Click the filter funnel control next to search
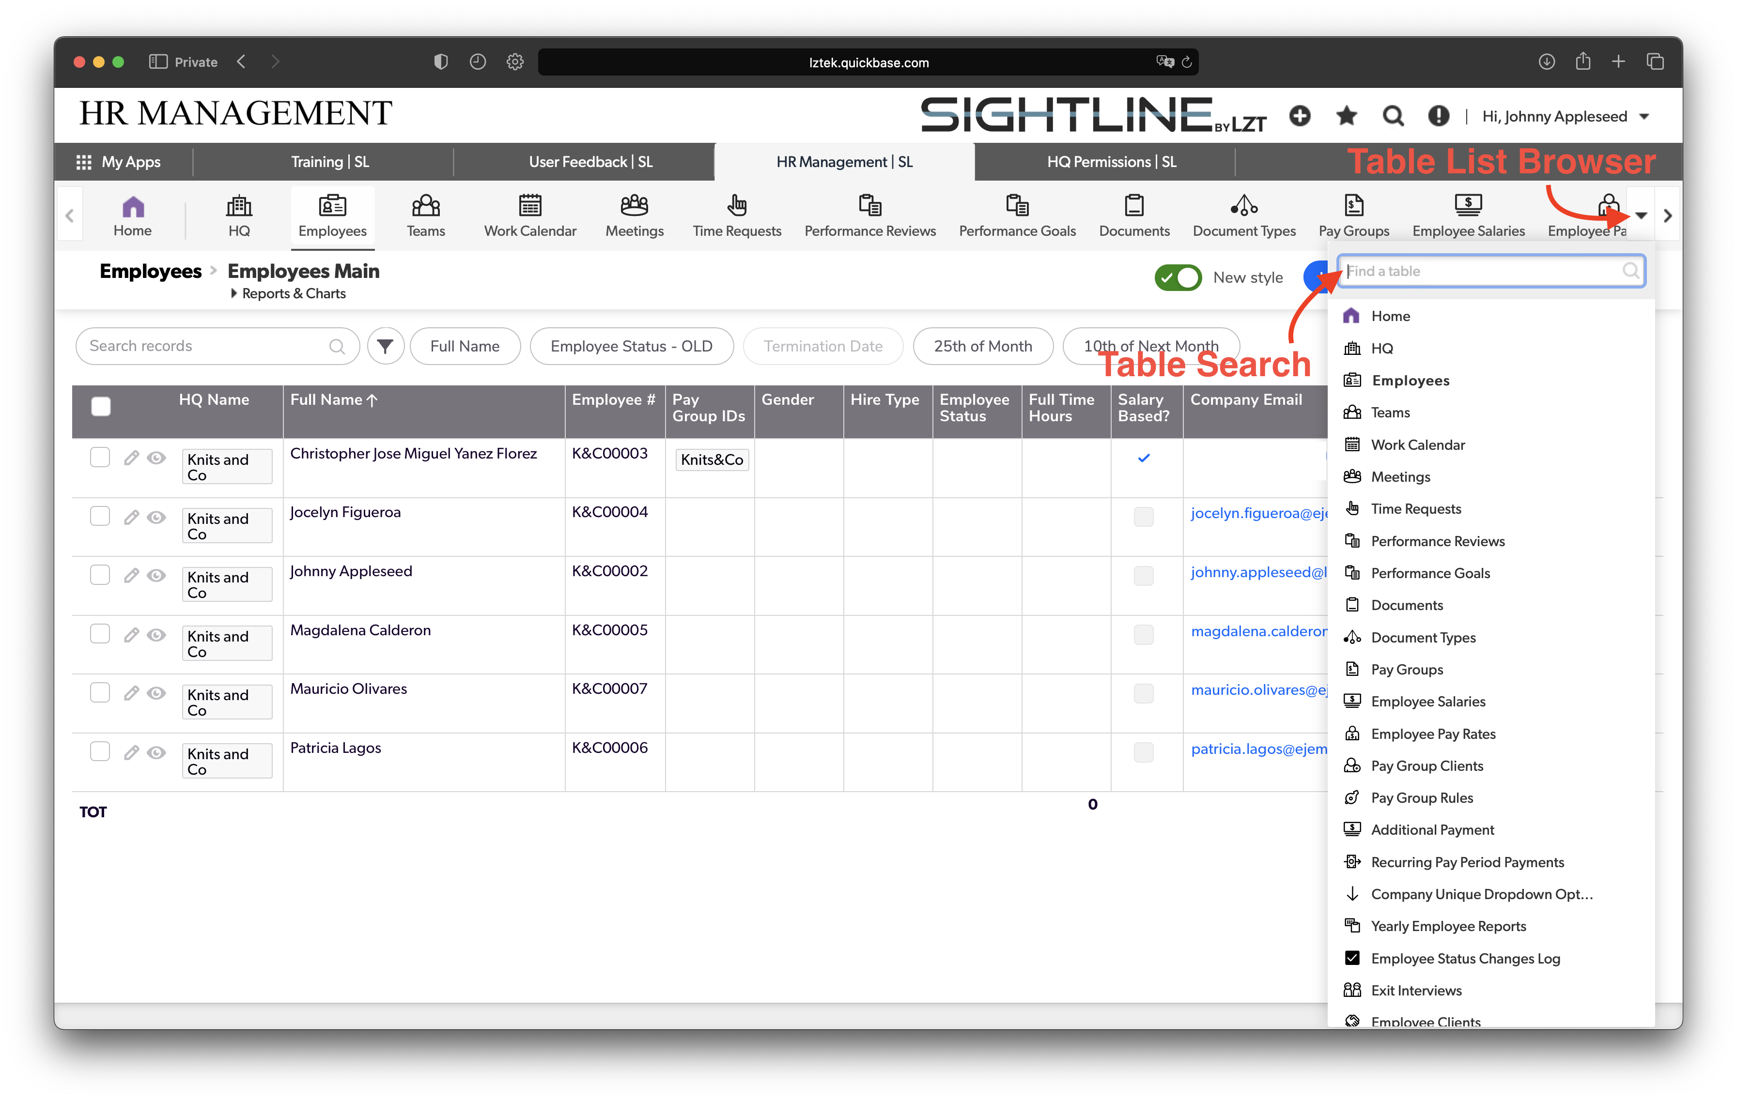The height and width of the screenshot is (1101, 1737). coord(386,346)
